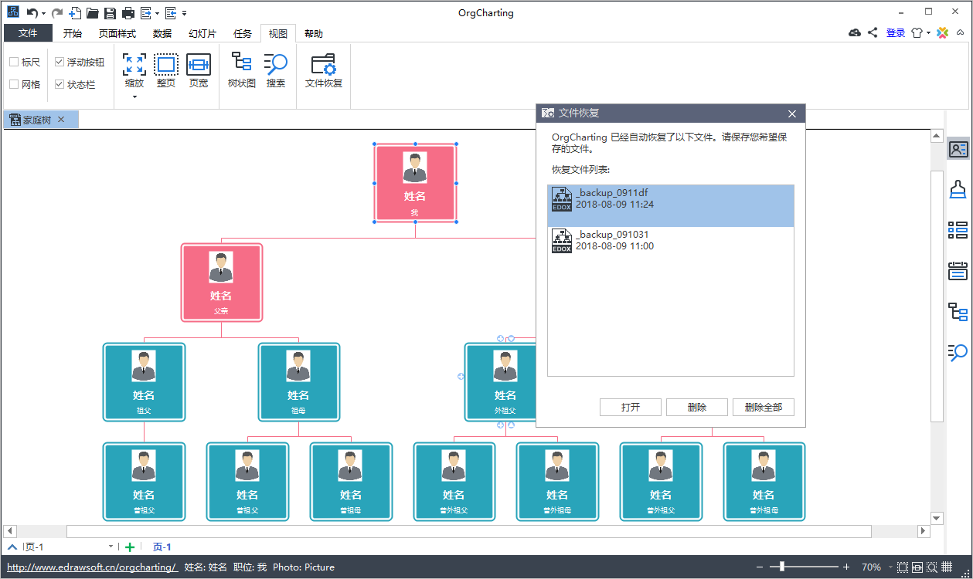Close the 家庭树 document tab
Image resolution: width=973 pixels, height=579 pixels.
(x=61, y=120)
